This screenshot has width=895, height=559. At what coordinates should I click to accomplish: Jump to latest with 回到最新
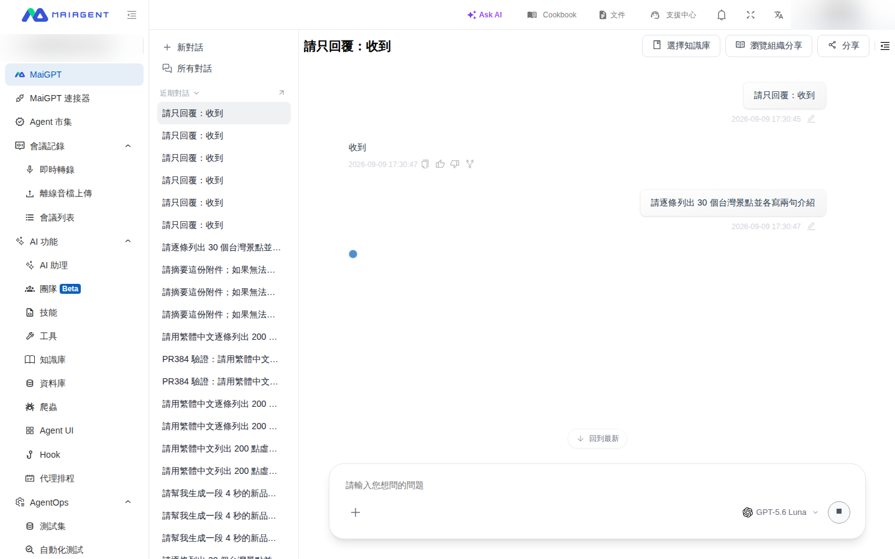(597, 439)
